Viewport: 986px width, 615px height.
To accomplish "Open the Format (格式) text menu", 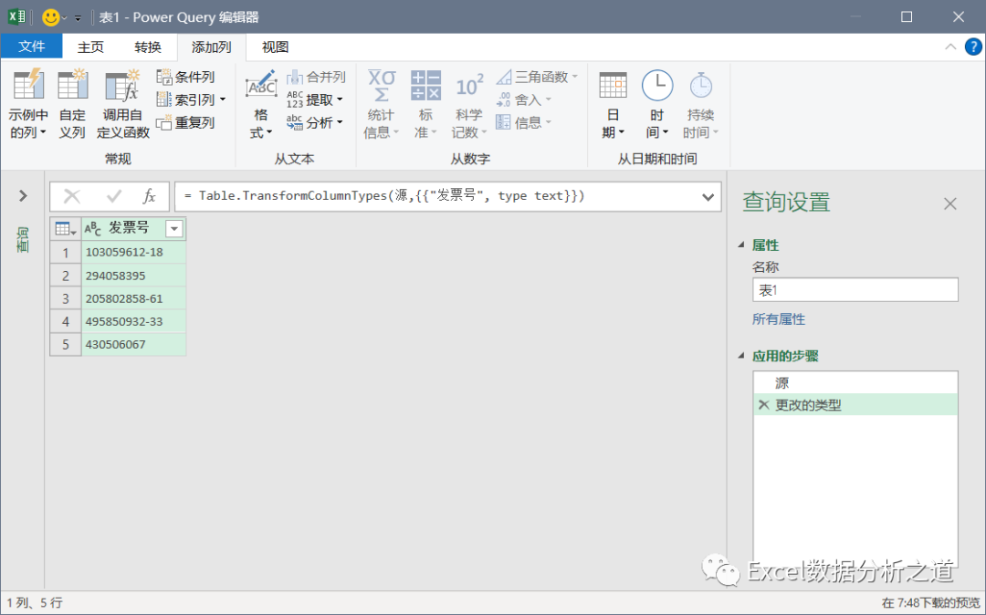I will click(261, 104).
